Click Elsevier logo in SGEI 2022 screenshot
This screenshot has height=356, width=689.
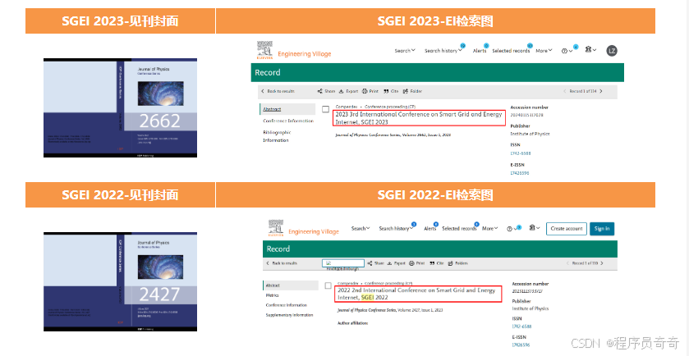pyautogui.click(x=275, y=228)
